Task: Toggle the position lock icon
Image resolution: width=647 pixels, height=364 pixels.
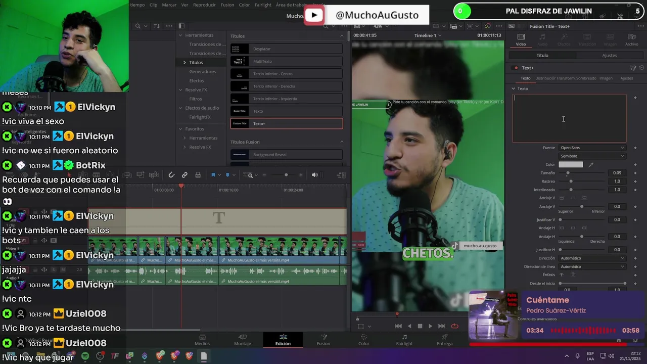Action: coord(198,175)
